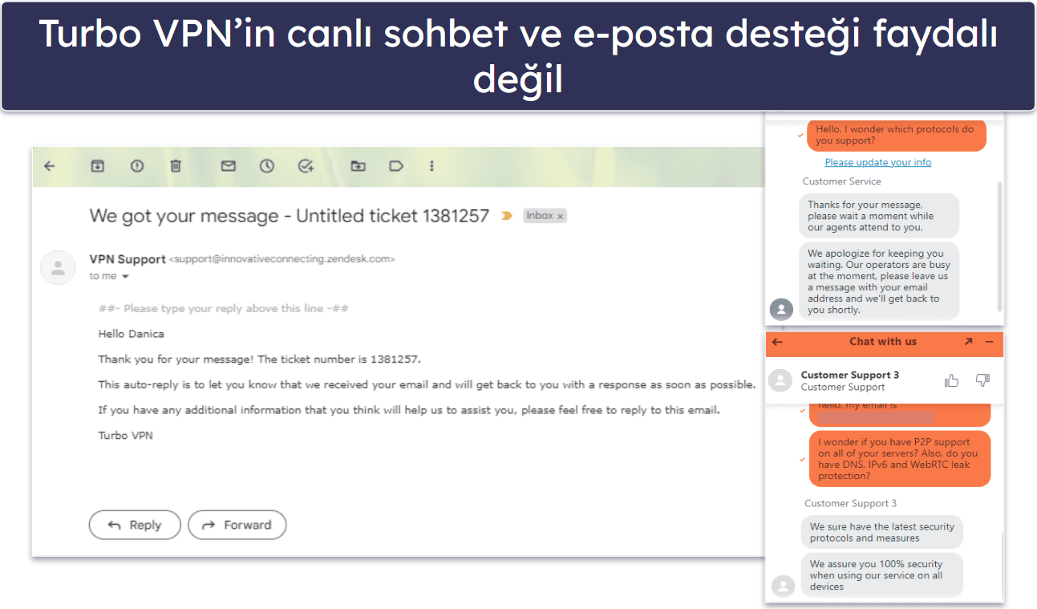Viewport: 1037px width, 609px height.
Task: Click the "This auto-reply is to let you know" line
Action: tap(427, 384)
